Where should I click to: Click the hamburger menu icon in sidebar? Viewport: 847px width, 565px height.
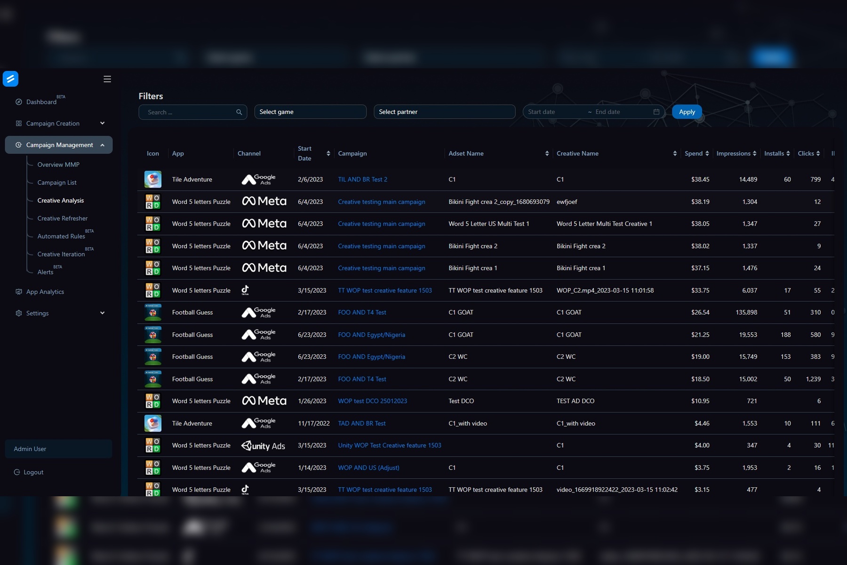click(107, 79)
